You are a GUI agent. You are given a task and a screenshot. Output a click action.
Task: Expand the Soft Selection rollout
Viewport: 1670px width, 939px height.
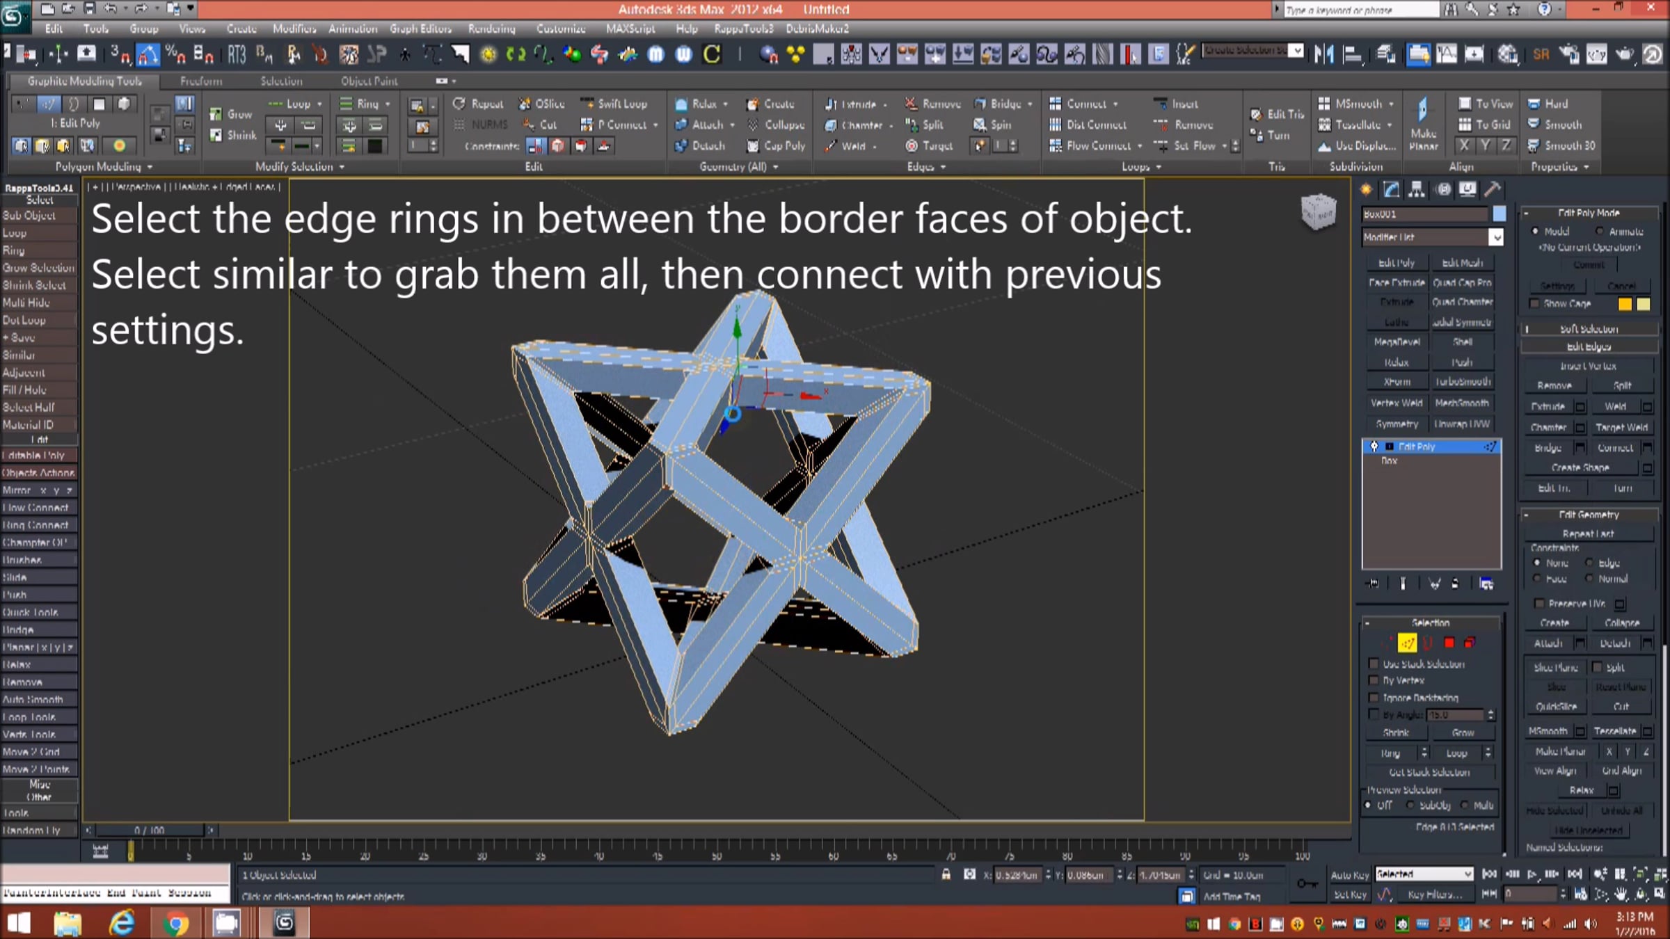[x=1589, y=329]
